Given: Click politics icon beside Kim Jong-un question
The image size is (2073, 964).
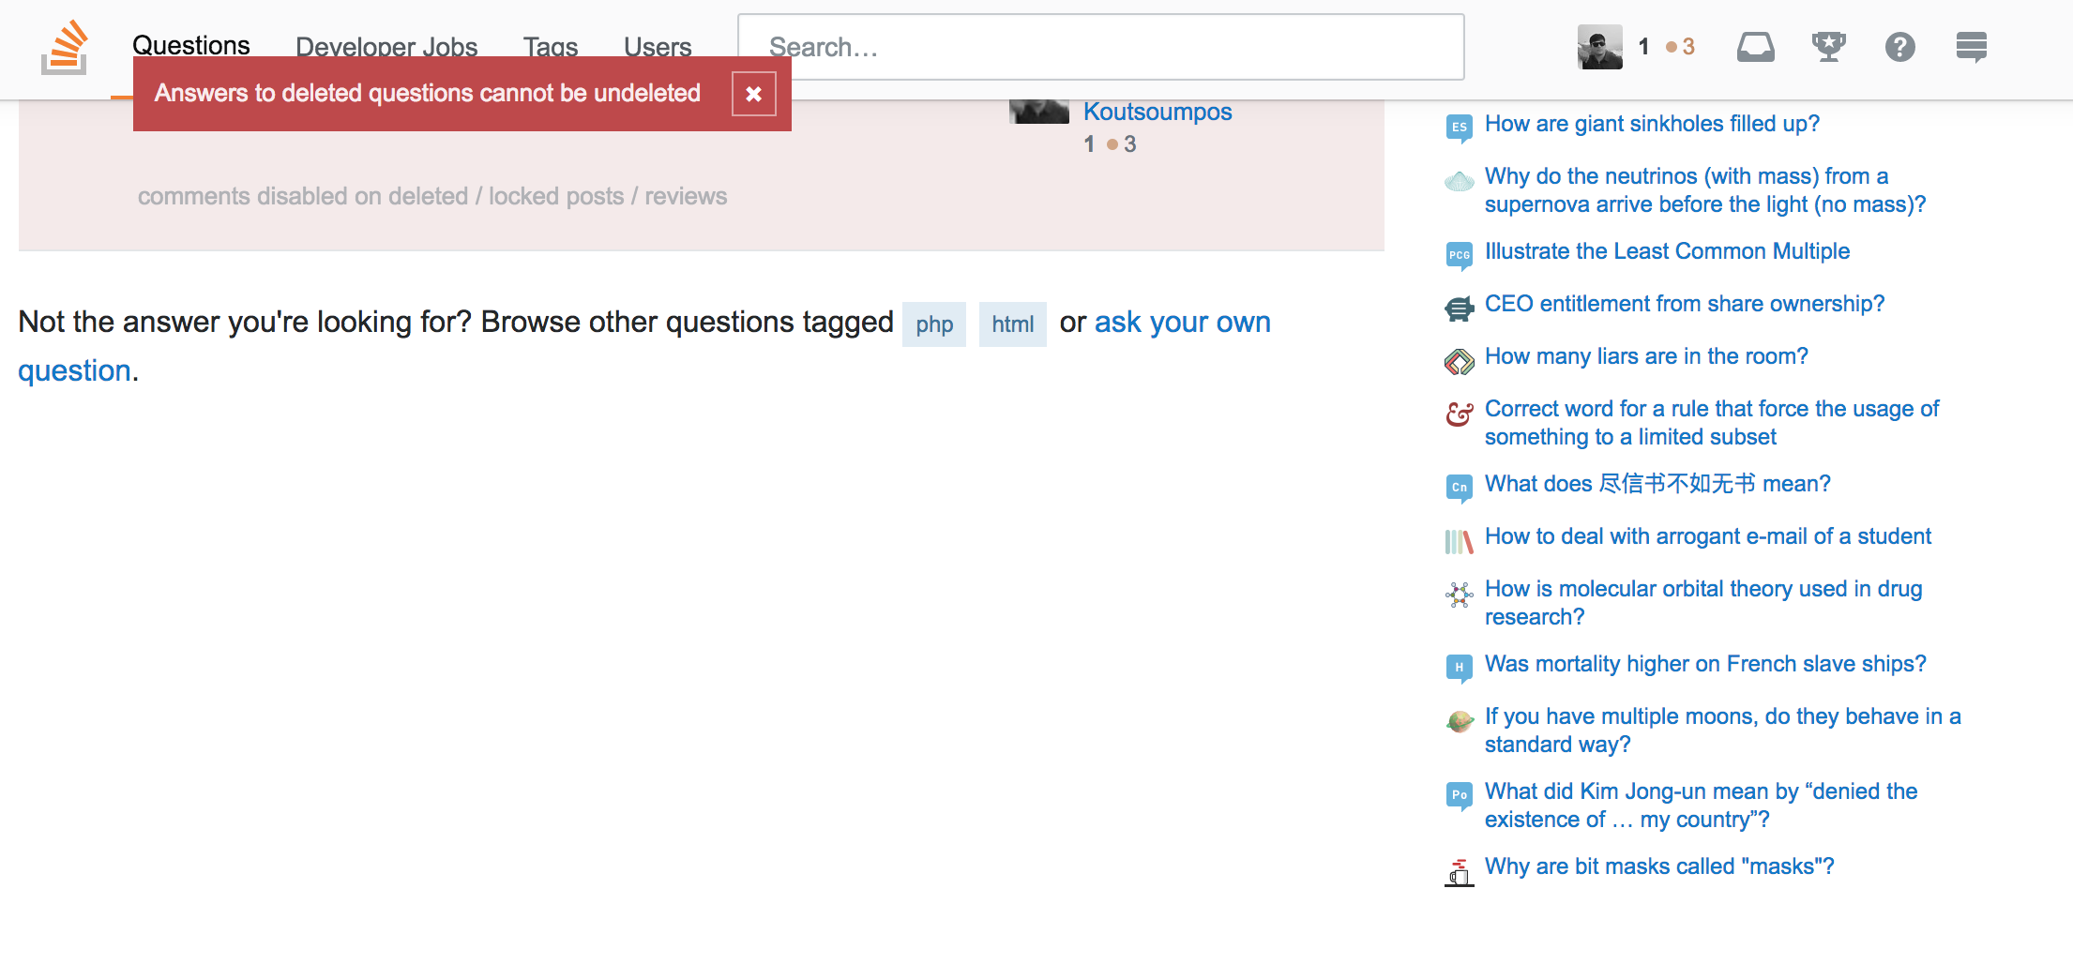Looking at the screenshot, I should point(1460,795).
